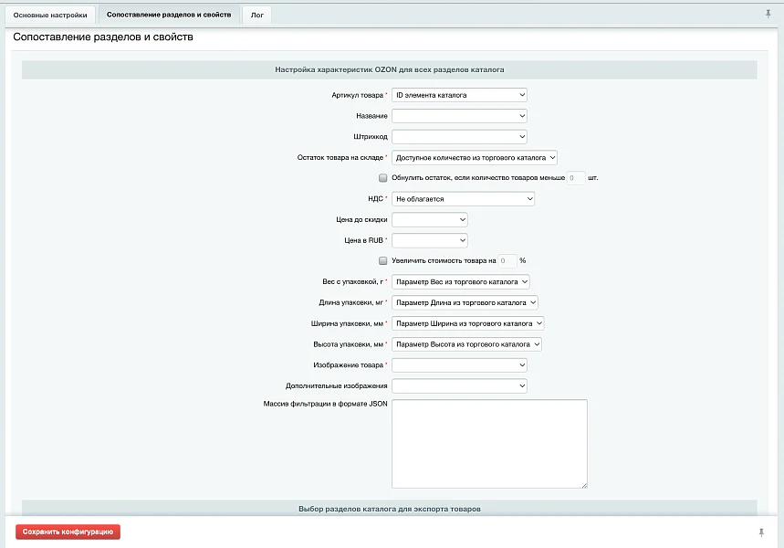This screenshot has width=784, height=548.
Task: Click Сохранить конфигурацию button
Action: (68, 532)
